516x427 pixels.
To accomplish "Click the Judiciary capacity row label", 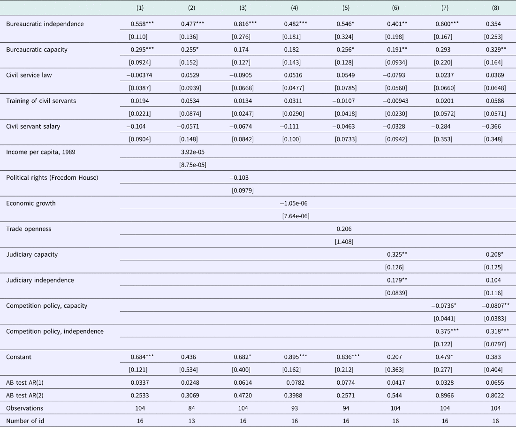I will tap(32, 254).
